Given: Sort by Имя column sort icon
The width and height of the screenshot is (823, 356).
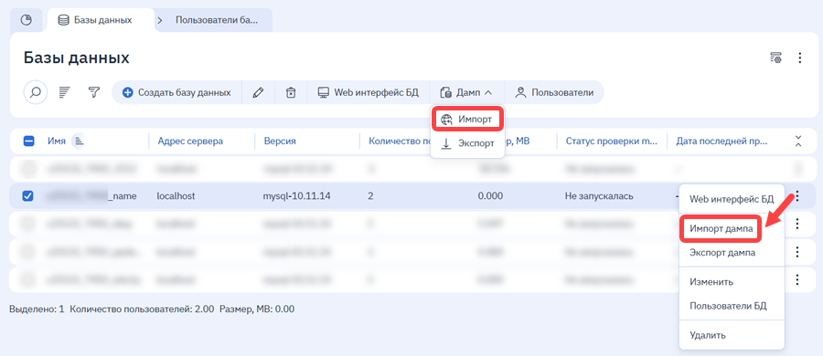Looking at the screenshot, I should click(x=79, y=141).
